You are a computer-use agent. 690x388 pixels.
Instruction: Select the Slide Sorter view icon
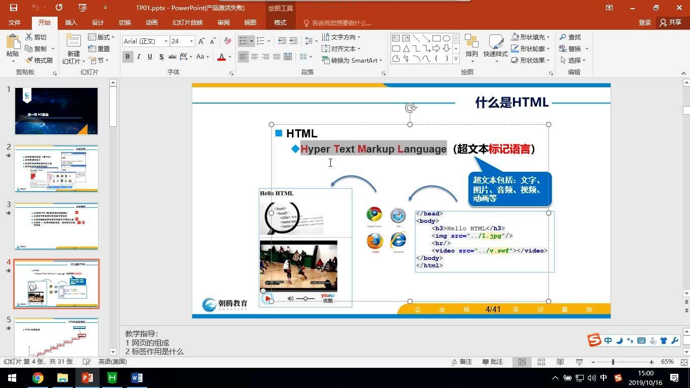[x=541, y=362]
